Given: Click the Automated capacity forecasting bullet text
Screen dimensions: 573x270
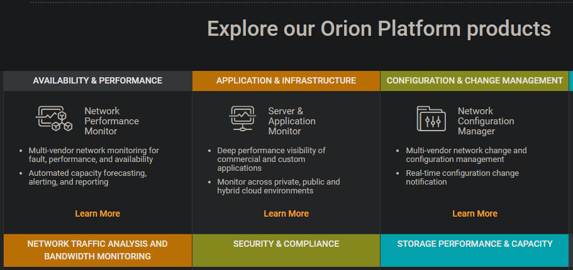Looking at the screenshot, I should pyautogui.click(x=87, y=178).
